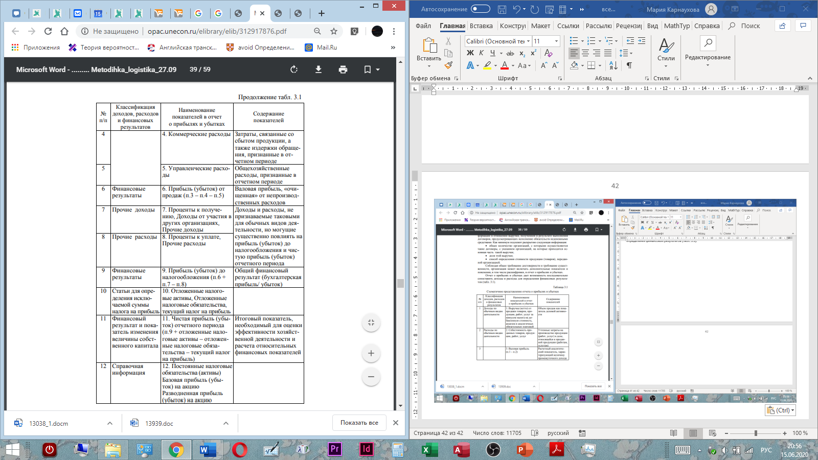Viewport: 818px width, 460px height.
Task: Open the font size dropdown
Action: tap(556, 41)
